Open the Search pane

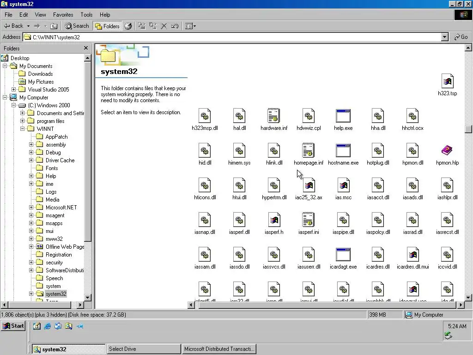tap(77, 26)
